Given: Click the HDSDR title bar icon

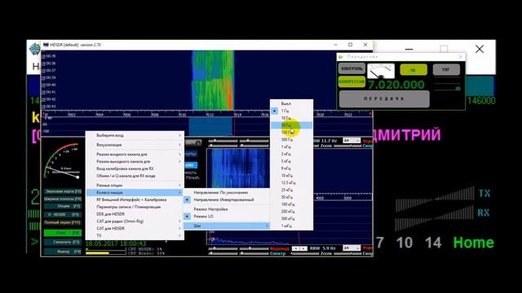Looking at the screenshot, I should pyautogui.click(x=46, y=45).
